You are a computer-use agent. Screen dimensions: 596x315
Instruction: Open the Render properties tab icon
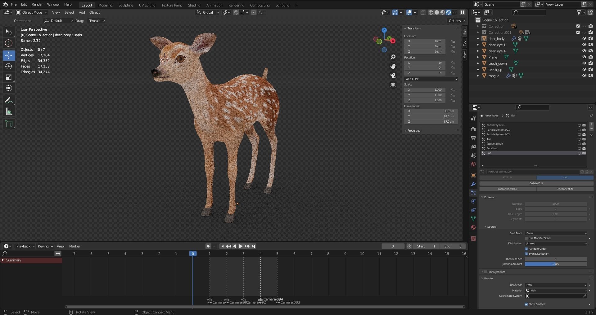tap(473, 129)
